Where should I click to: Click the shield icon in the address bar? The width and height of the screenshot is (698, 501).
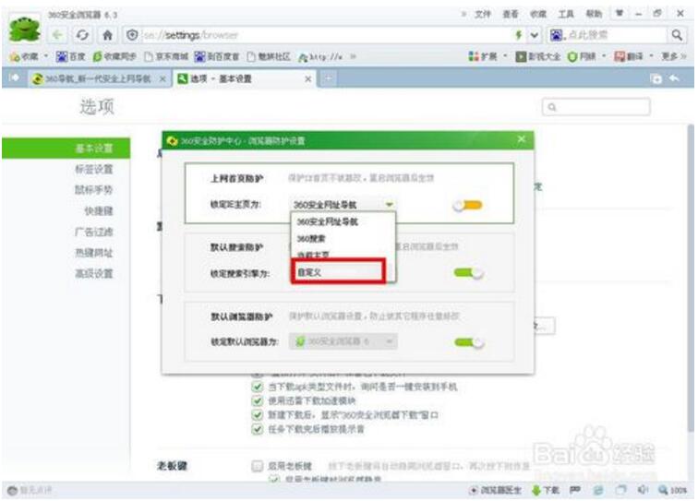(x=132, y=35)
